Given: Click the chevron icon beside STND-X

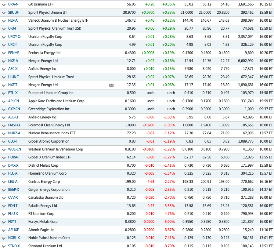Looking at the screenshot, I should [4, 246].
